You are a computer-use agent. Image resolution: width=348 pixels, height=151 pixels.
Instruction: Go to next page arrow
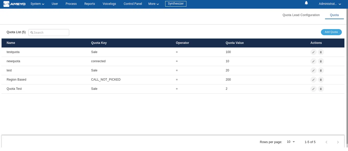pyautogui.click(x=338, y=142)
